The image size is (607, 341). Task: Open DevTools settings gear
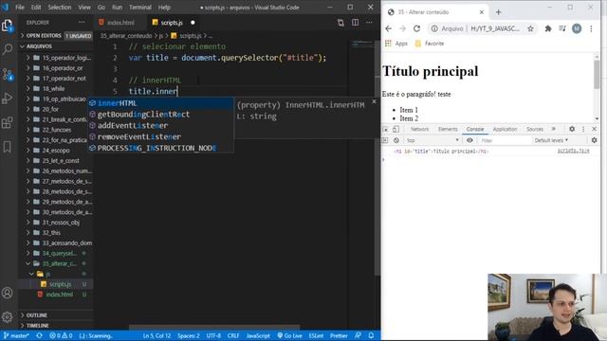click(572, 129)
